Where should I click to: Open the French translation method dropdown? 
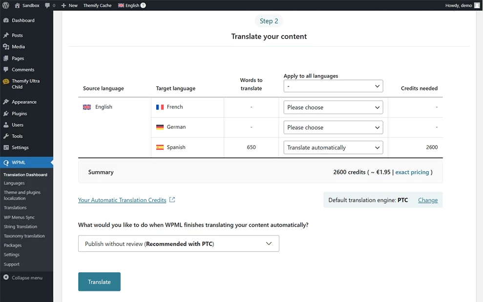click(x=333, y=107)
